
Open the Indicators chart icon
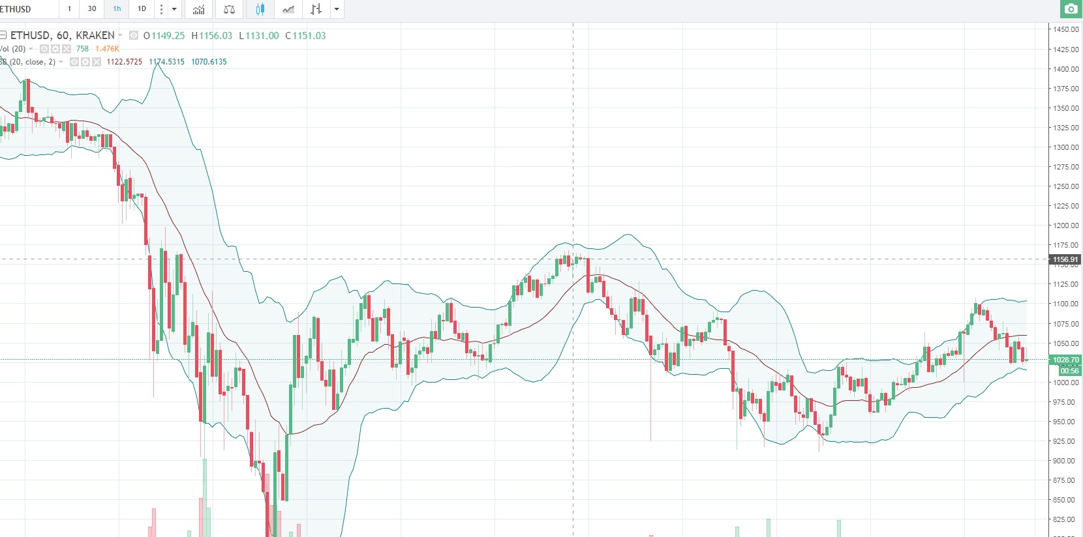[198, 9]
